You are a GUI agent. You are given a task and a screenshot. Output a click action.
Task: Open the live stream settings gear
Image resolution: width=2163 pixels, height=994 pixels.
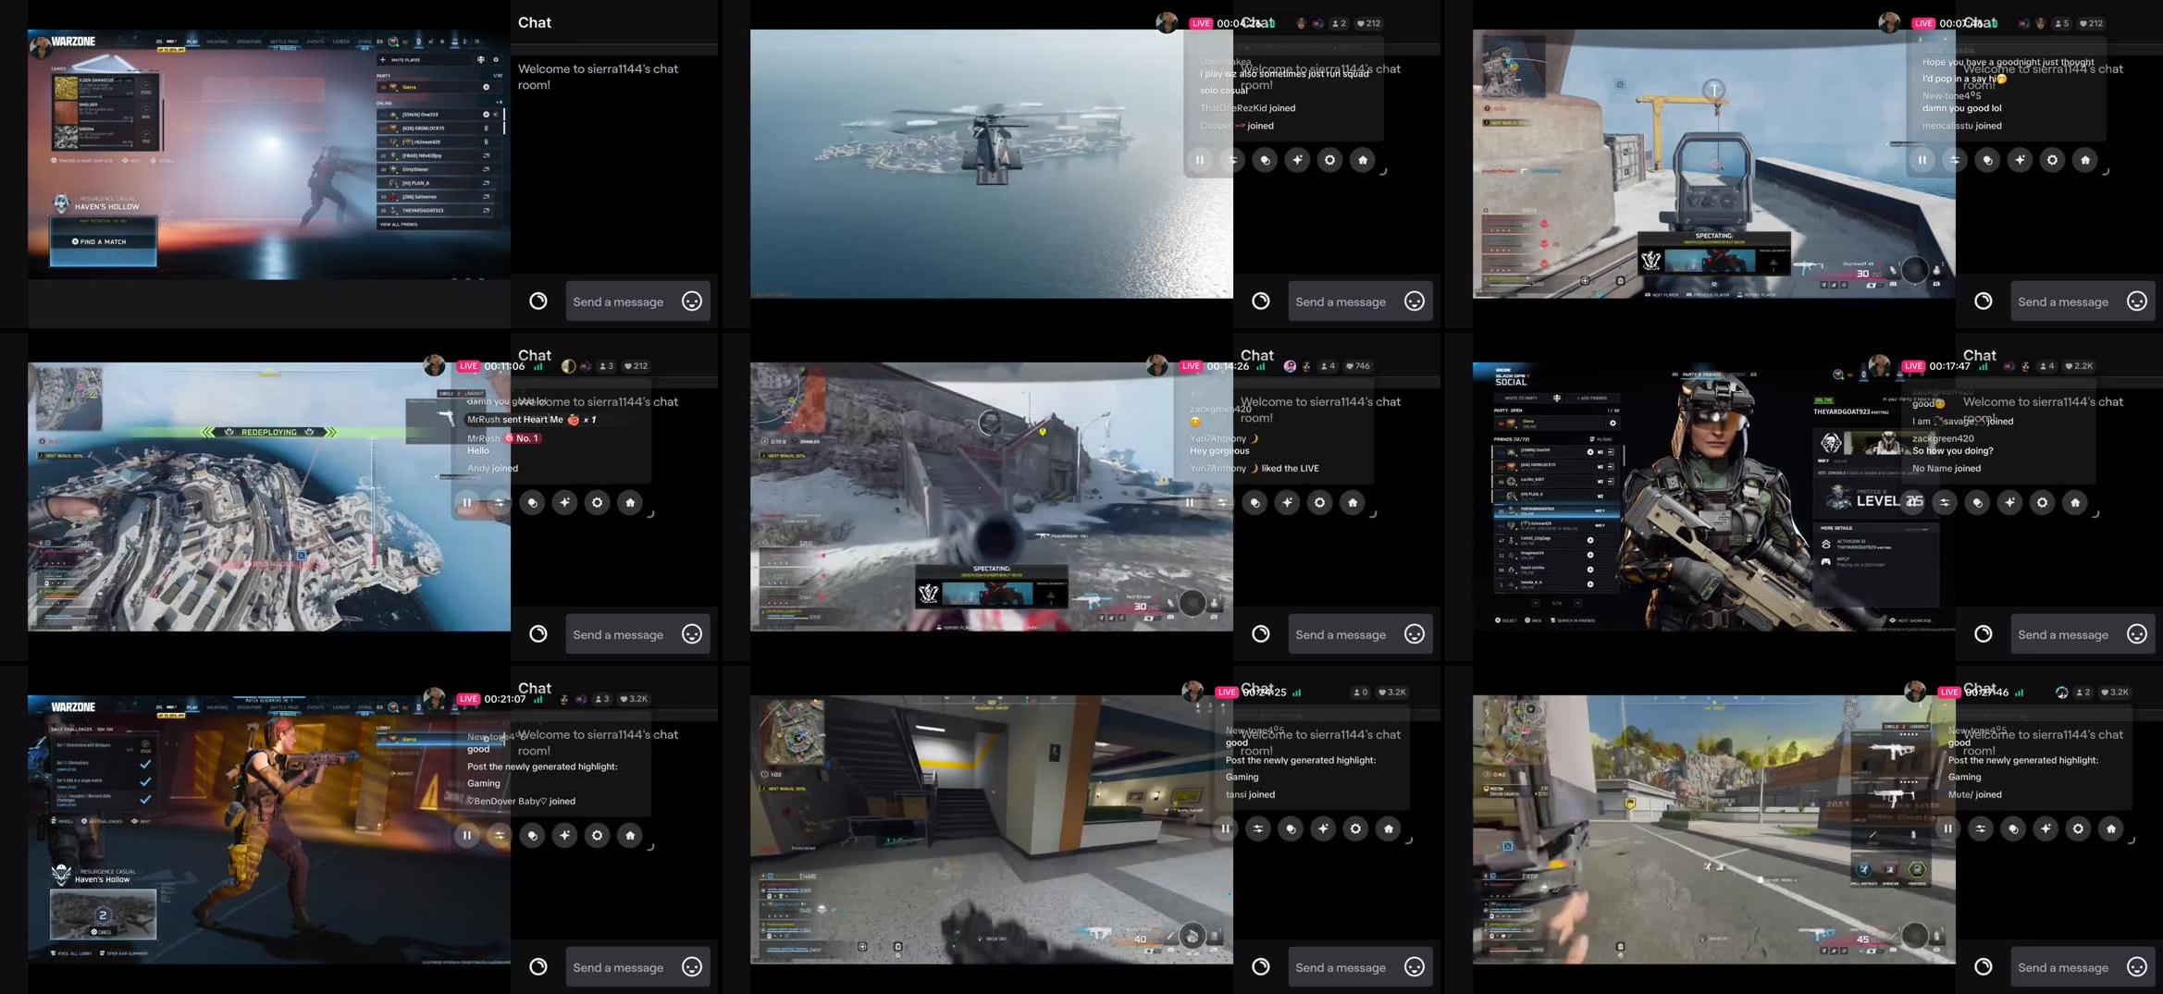598,502
